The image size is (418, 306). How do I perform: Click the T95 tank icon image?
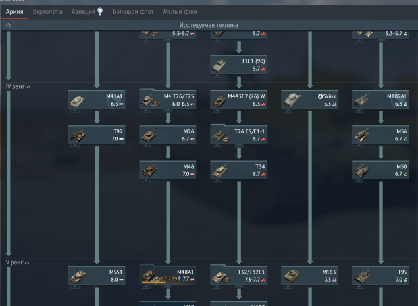(362, 276)
